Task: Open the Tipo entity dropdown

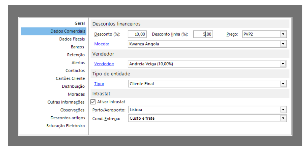Action: coord(283,84)
